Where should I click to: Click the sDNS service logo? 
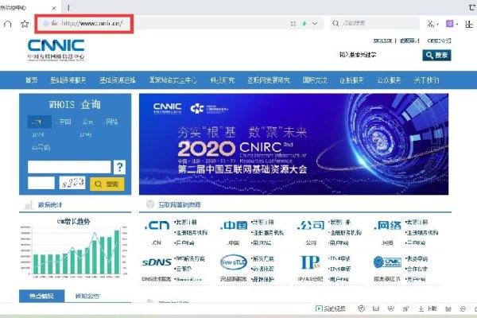pyautogui.click(x=157, y=262)
